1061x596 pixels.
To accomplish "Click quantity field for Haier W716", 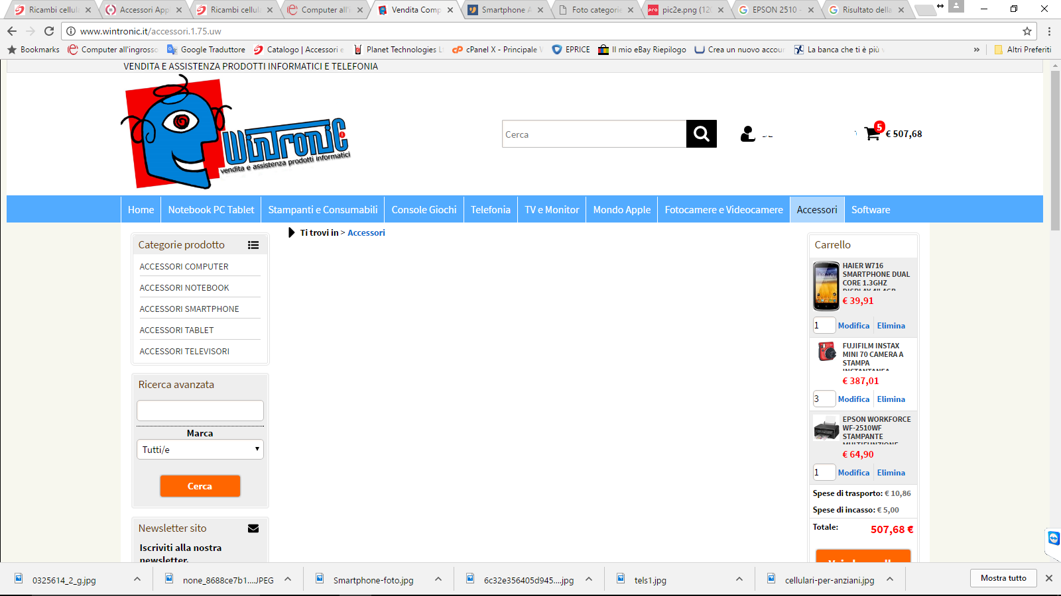I will (x=824, y=325).
